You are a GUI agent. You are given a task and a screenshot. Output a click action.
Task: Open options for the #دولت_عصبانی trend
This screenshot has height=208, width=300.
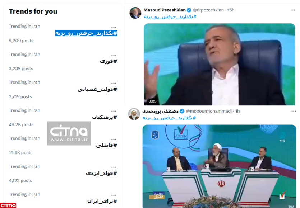coord(114,83)
